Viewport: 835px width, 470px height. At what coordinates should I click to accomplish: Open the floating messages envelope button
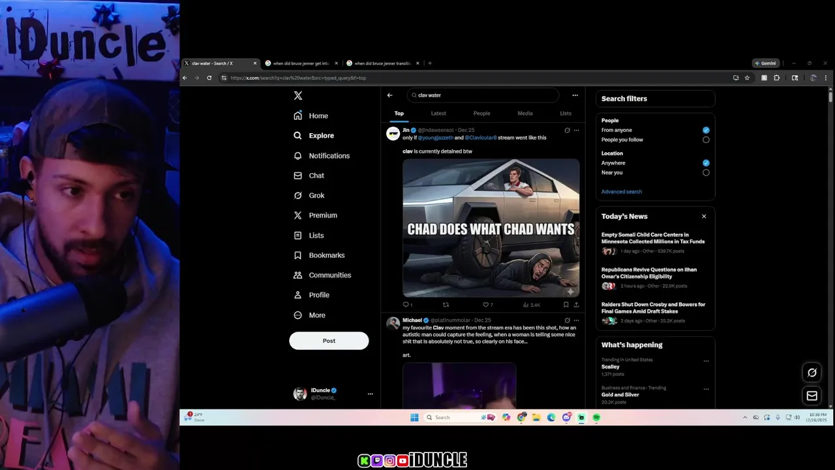pos(812,396)
